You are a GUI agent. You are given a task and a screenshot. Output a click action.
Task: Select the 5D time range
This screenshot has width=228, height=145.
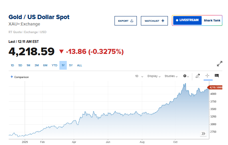[20, 65]
